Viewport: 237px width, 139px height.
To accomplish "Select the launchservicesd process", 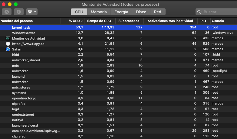I will [x=25, y=125].
